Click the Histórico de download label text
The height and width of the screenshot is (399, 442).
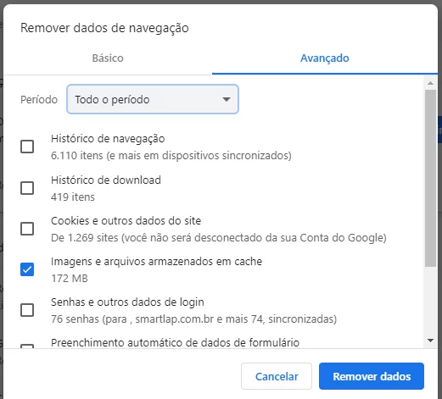pos(106,180)
